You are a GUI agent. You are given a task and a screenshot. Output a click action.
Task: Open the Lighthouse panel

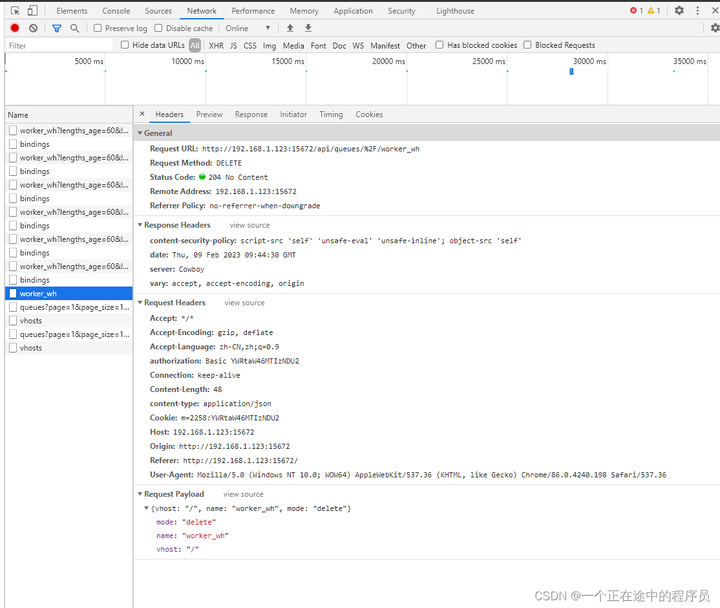tap(454, 10)
